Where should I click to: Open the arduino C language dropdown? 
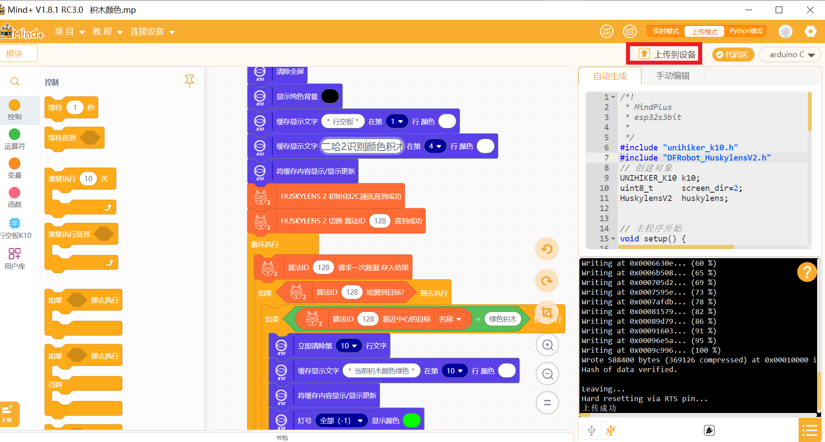tap(791, 55)
